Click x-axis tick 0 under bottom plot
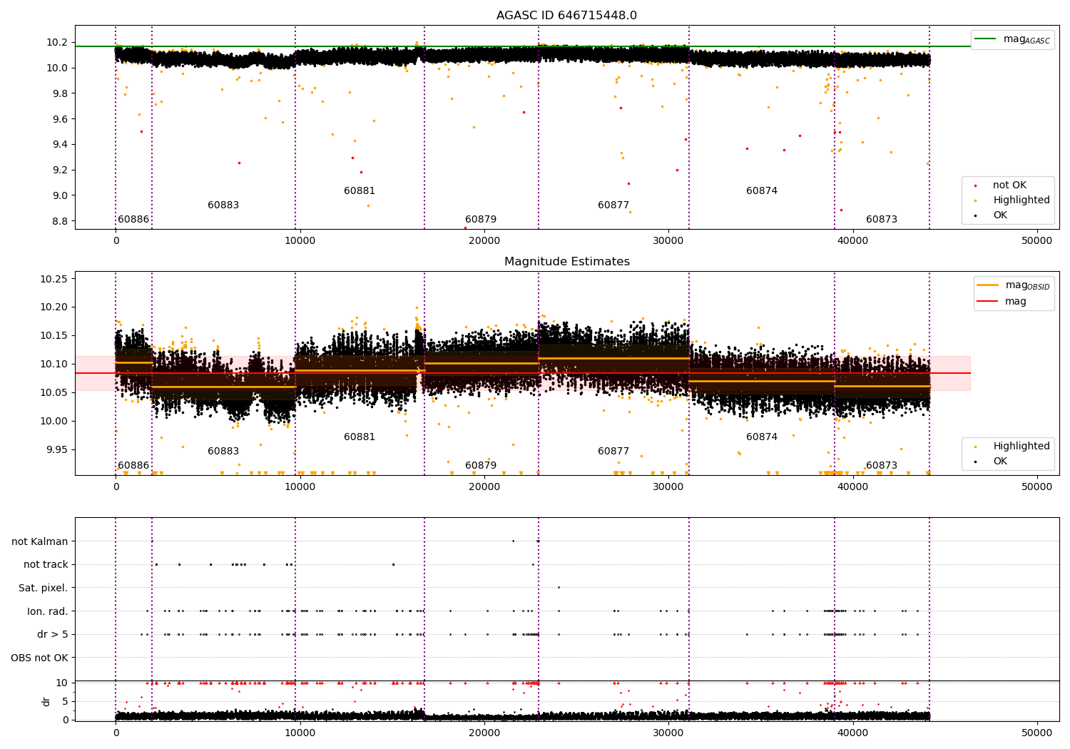Image resolution: width=1070 pixels, height=749 pixels. [116, 732]
